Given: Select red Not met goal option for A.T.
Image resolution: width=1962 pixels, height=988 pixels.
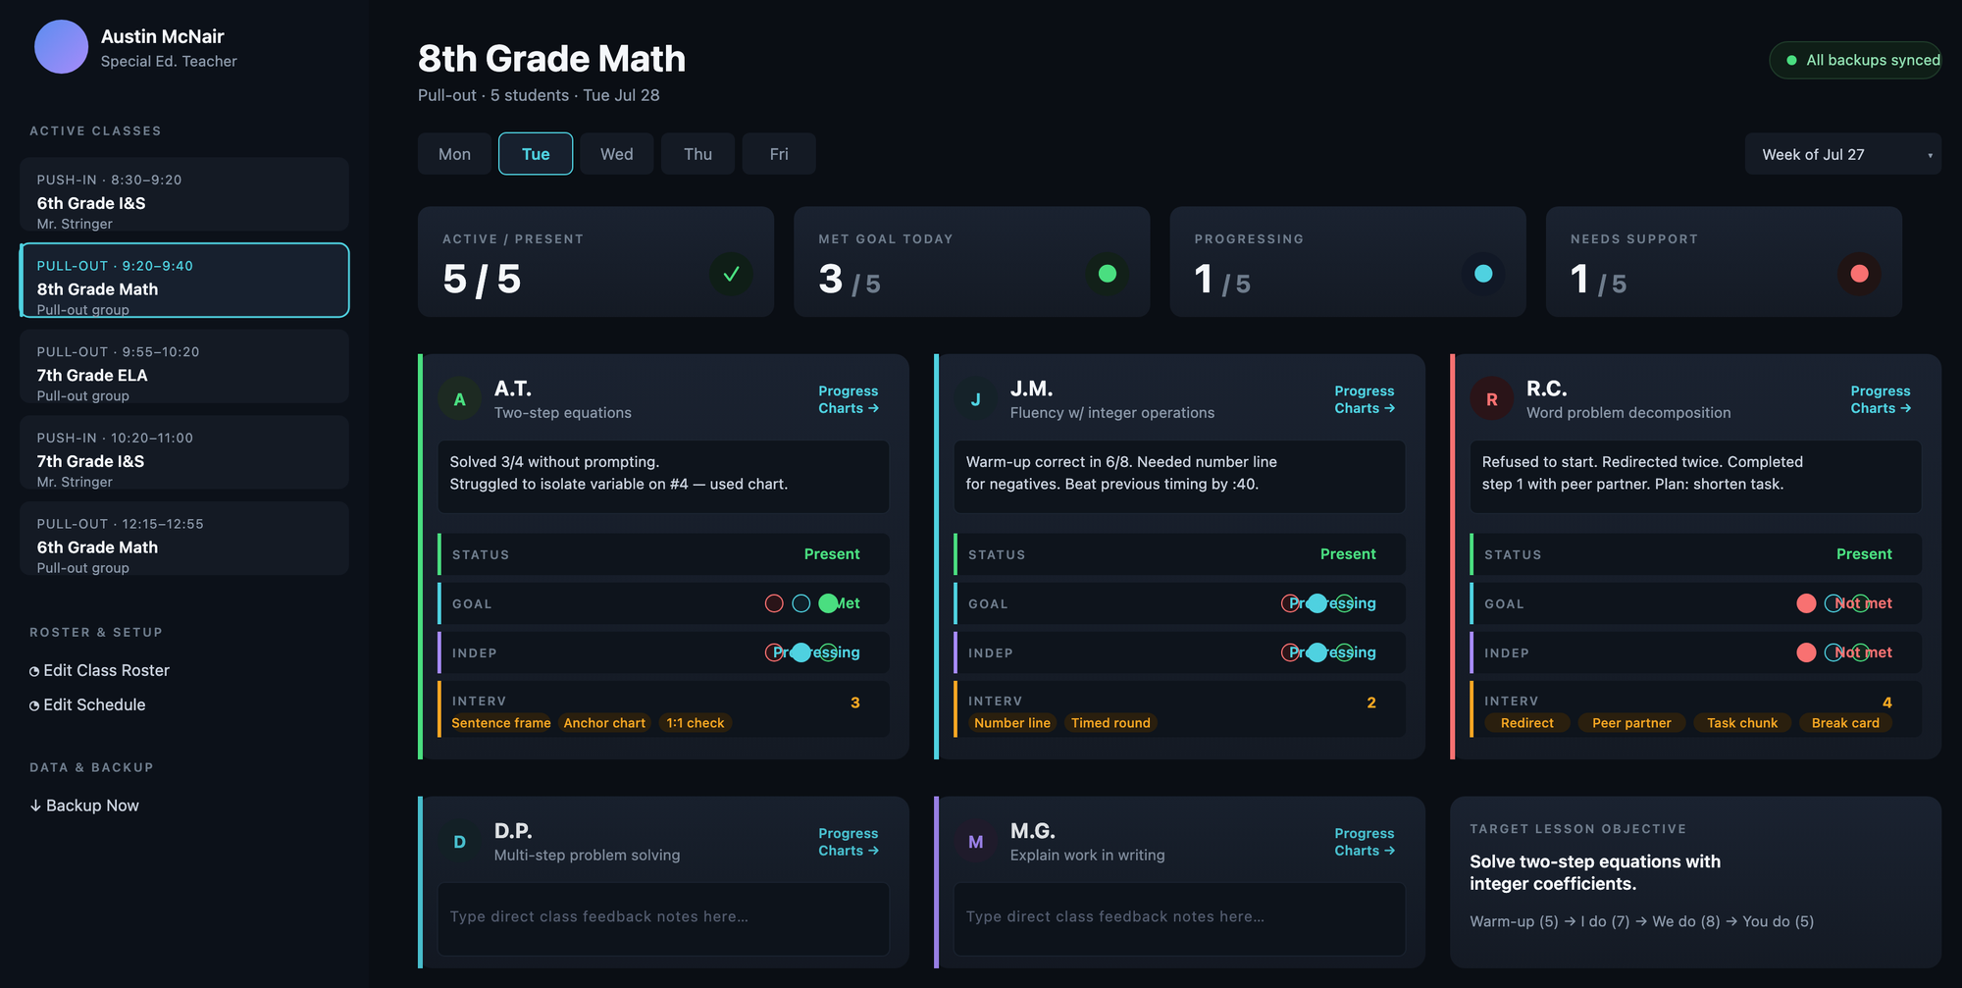Looking at the screenshot, I should click(x=774, y=603).
